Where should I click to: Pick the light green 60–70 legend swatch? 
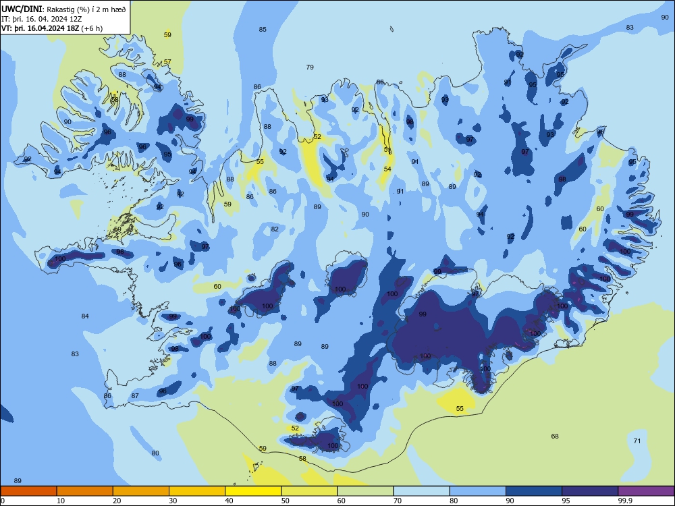[x=365, y=491]
